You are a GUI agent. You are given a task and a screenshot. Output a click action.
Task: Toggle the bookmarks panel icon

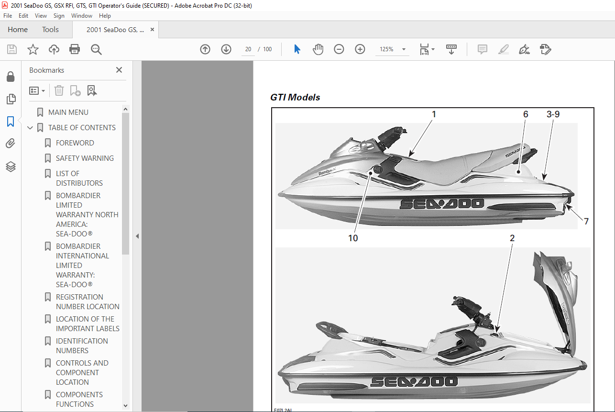[x=11, y=122]
